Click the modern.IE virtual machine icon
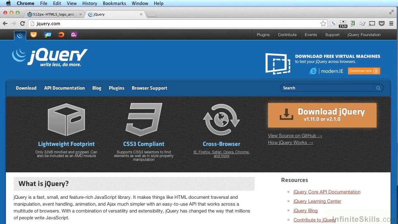The width and height of the screenshot is (398, 224). tap(278, 63)
